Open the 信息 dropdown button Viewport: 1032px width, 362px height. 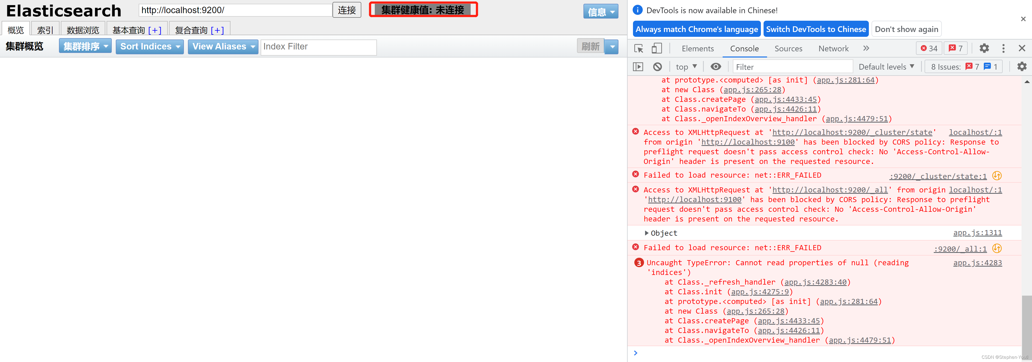(x=600, y=12)
